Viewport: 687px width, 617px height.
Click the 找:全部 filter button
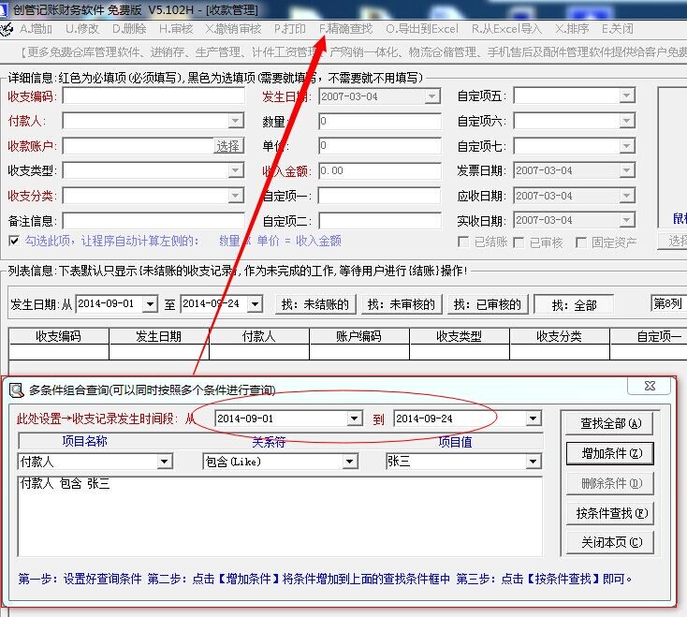pyautogui.click(x=574, y=304)
